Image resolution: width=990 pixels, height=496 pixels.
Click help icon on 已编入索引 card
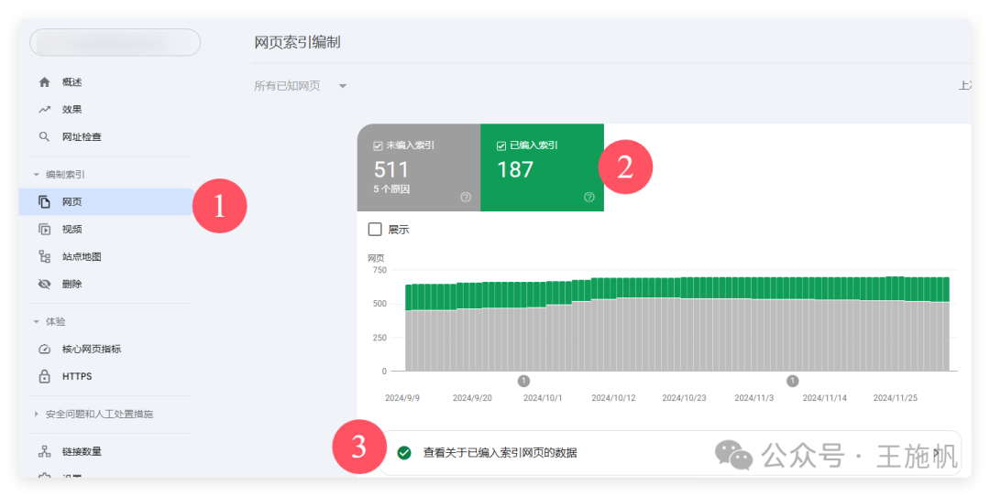[589, 198]
